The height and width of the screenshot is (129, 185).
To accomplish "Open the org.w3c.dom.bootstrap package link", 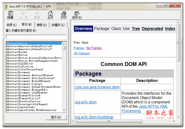I will click(94, 117).
